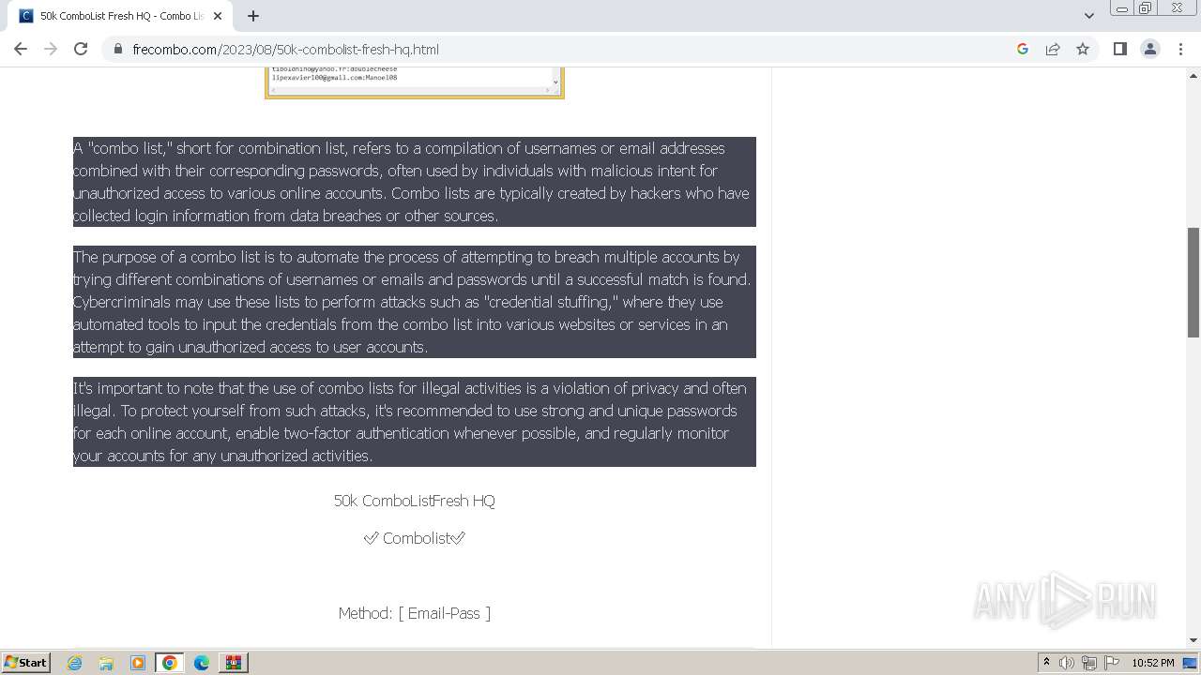The width and height of the screenshot is (1201, 675).
Task: Click the scroll down arrow of page
Action: point(1193,640)
